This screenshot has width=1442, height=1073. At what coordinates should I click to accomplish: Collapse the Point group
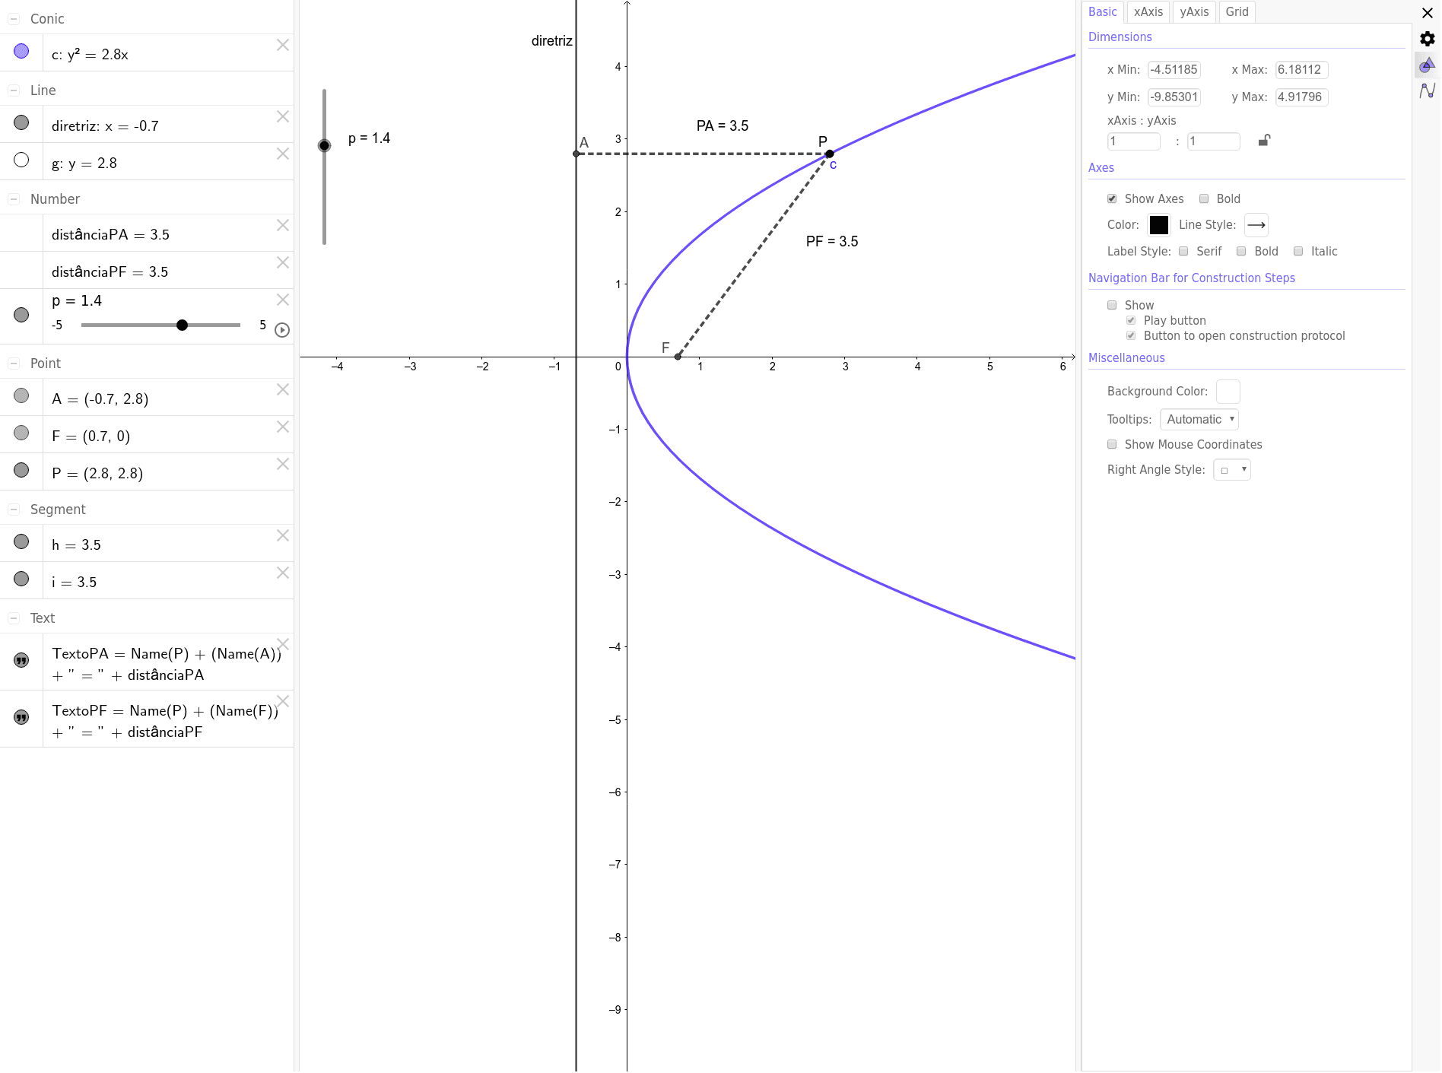(x=14, y=363)
